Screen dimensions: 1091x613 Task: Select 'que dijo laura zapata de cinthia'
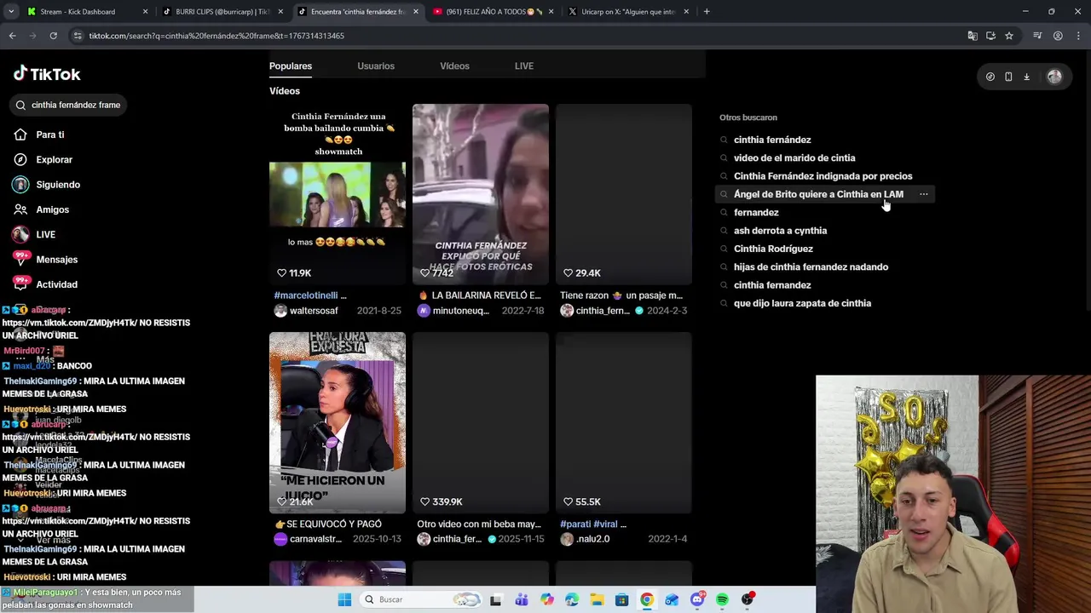(802, 303)
